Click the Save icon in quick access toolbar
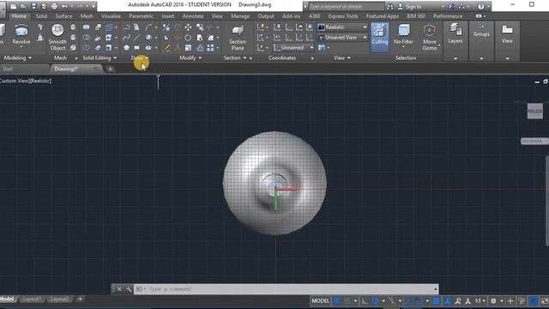The height and width of the screenshot is (309, 549). 34,6
